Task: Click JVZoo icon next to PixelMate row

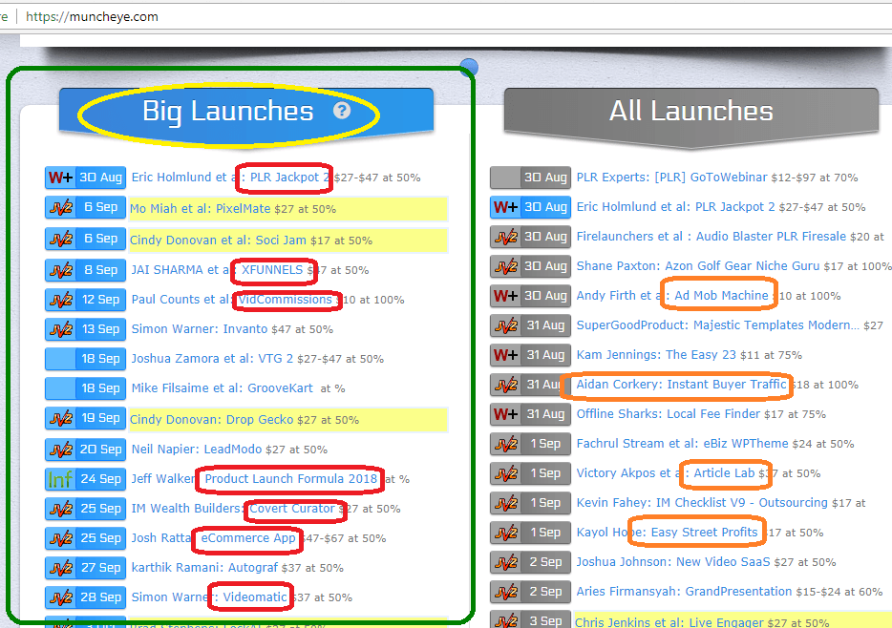Action: [60, 207]
